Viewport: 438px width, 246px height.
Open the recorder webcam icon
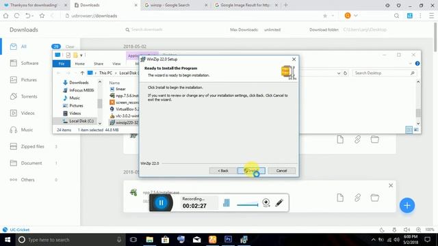[266, 203]
